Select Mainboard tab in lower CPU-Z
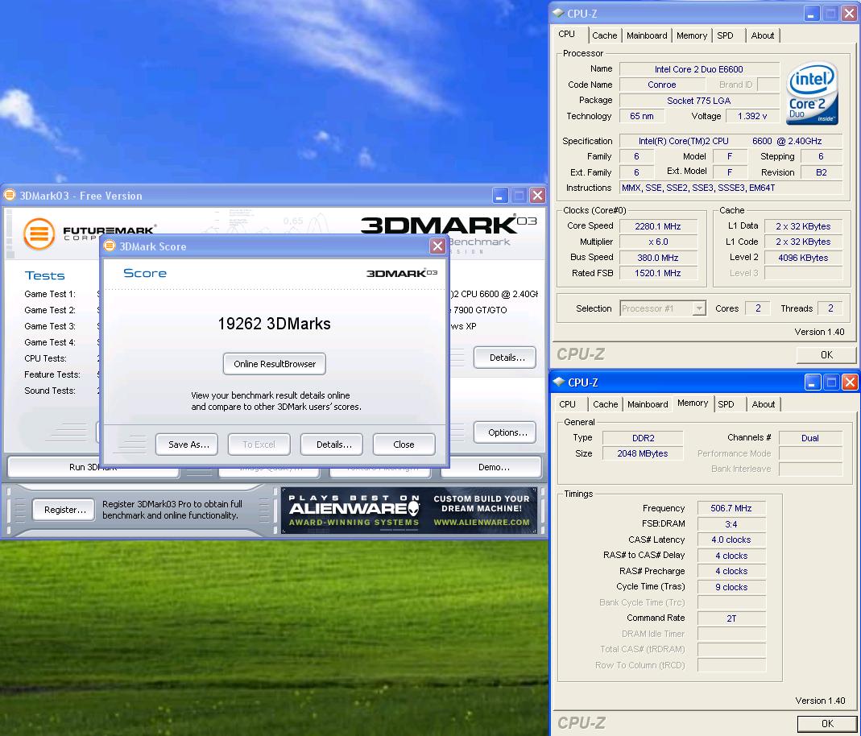Screen dimensions: 861x736 click(648, 404)
